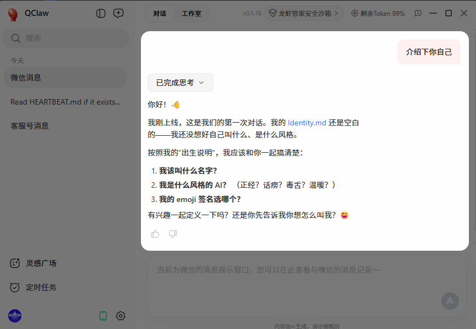
Task: Open settings via the gear icon
Action: coord(121,316)
